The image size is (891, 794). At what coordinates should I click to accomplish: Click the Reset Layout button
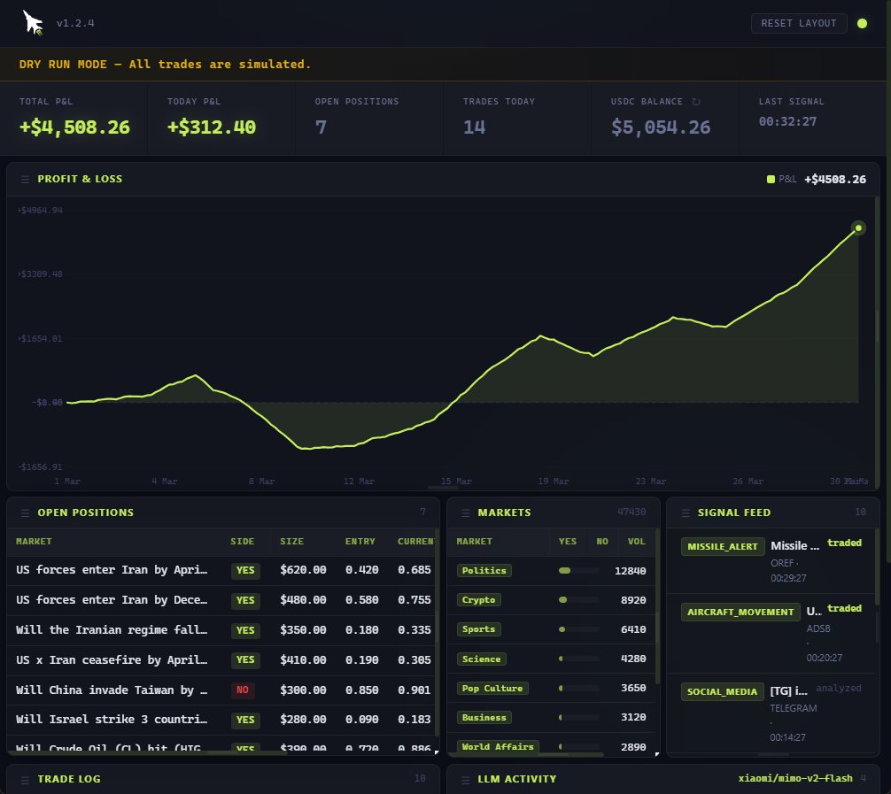coord(798,23)
